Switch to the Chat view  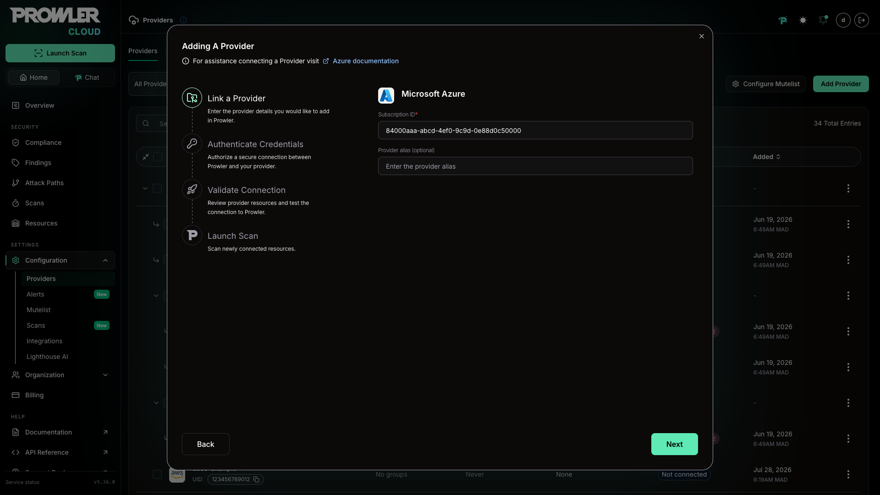87,77
